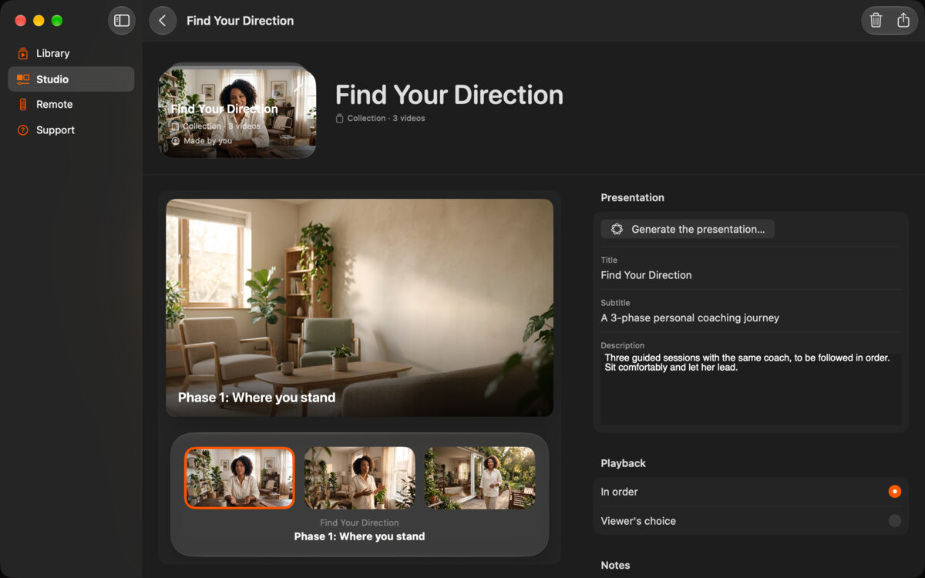Click collection icon beside '3 videos' header
925x578 pixels.
tap(339, 119)
